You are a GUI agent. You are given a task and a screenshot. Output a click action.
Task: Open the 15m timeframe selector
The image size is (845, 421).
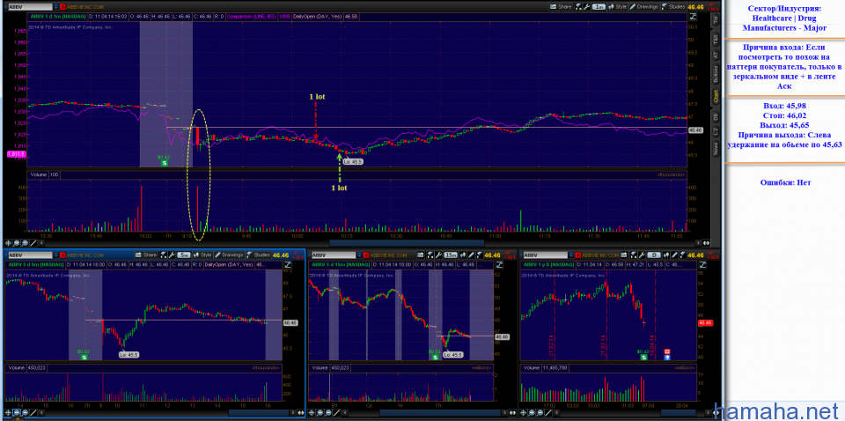[x=451, y=255]
